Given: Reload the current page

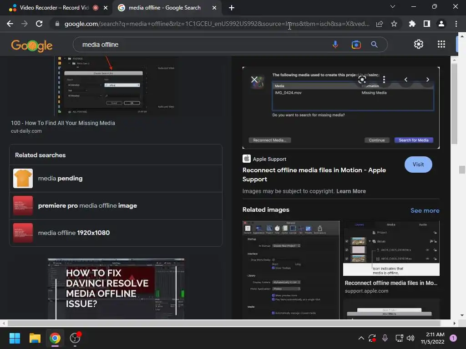Looking at the screenshot, I should [39, 24].
